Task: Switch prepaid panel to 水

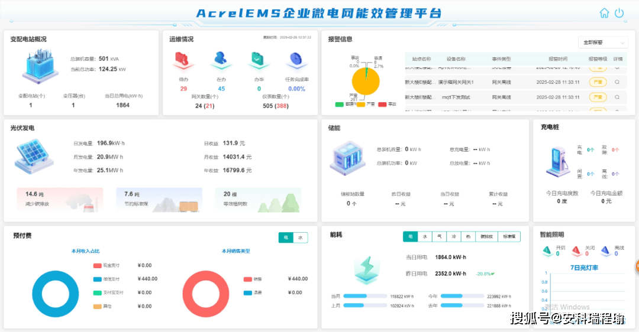Action: pos(301,237)
